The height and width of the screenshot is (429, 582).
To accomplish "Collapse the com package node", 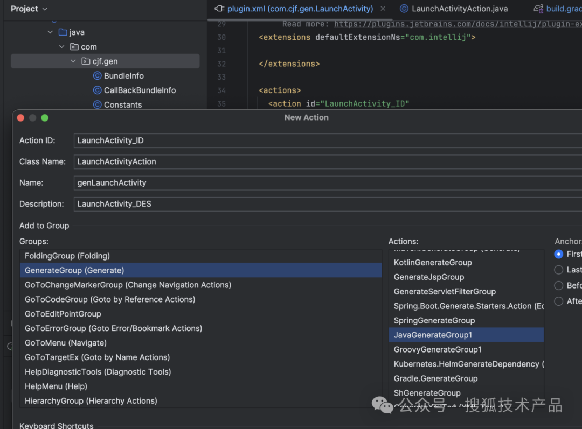I will click(x=61, y=47).
